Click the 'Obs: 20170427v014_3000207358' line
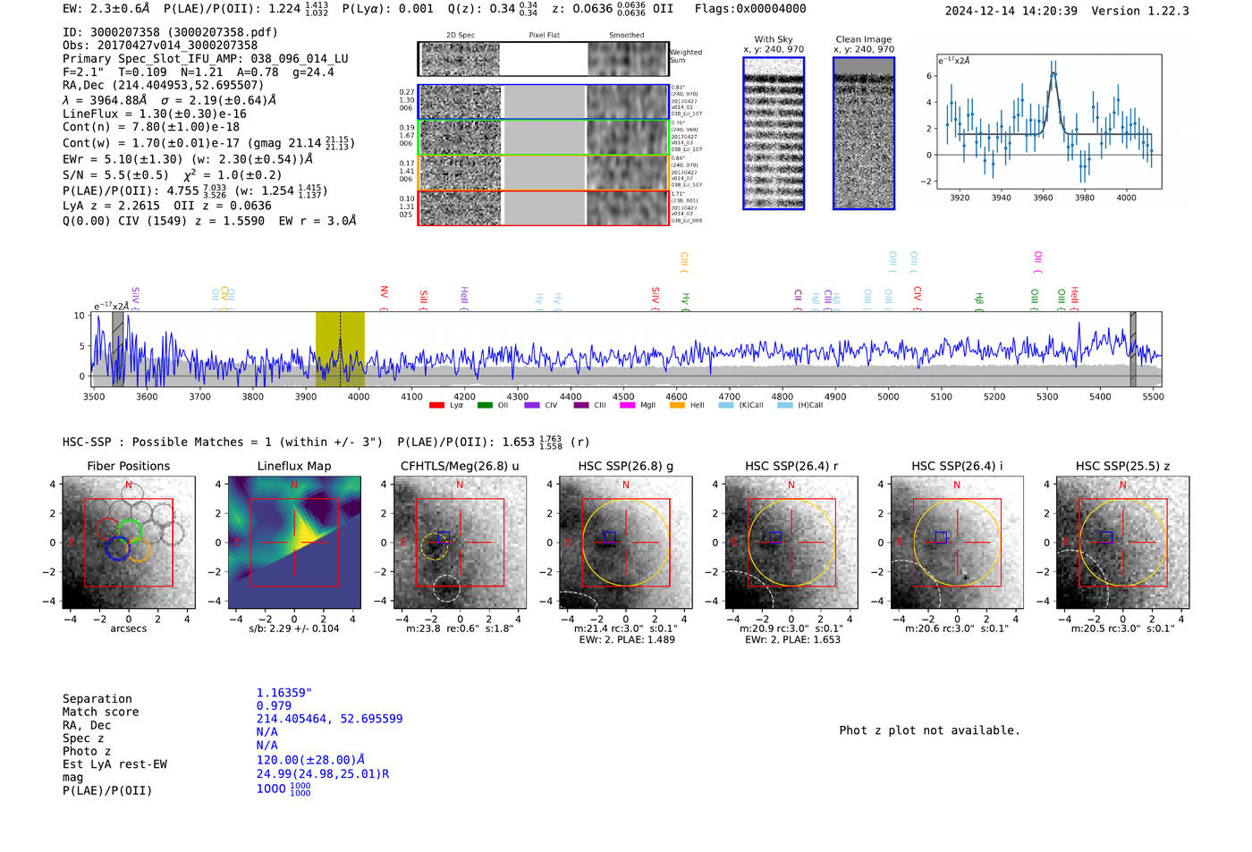The image size is (1252, 852). pos(160,46)
